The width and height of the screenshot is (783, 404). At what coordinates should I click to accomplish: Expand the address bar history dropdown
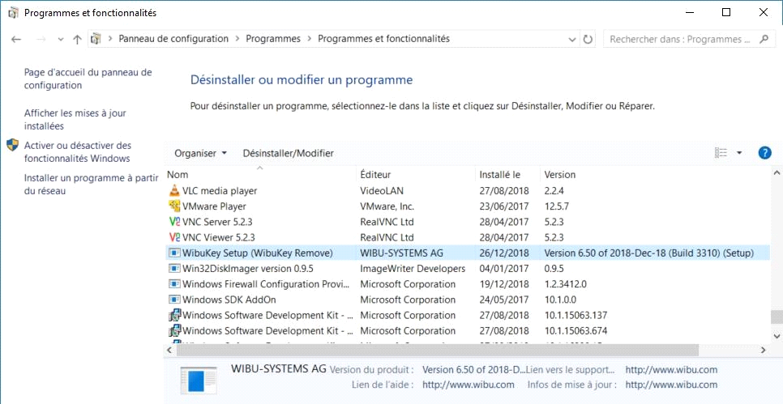click(572, 39)
